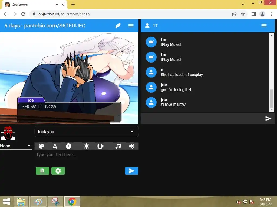Click the text size formatting icon

pyautogui.click(x=55, y=146)
